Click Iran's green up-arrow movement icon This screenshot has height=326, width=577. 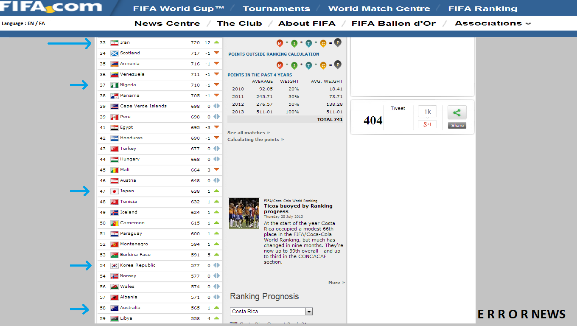[216, 42]
